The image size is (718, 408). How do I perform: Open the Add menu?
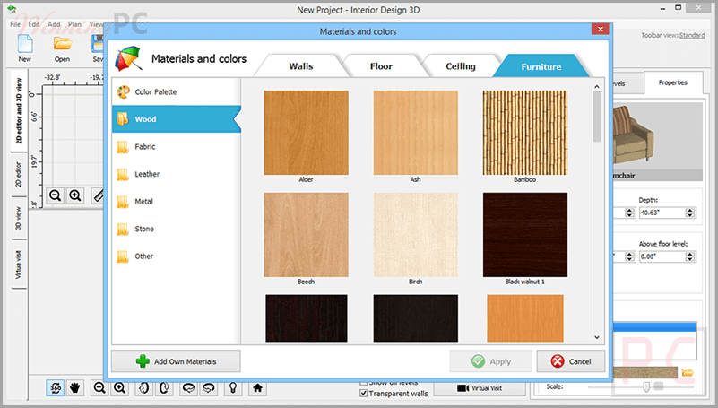[x=54, y=24]
